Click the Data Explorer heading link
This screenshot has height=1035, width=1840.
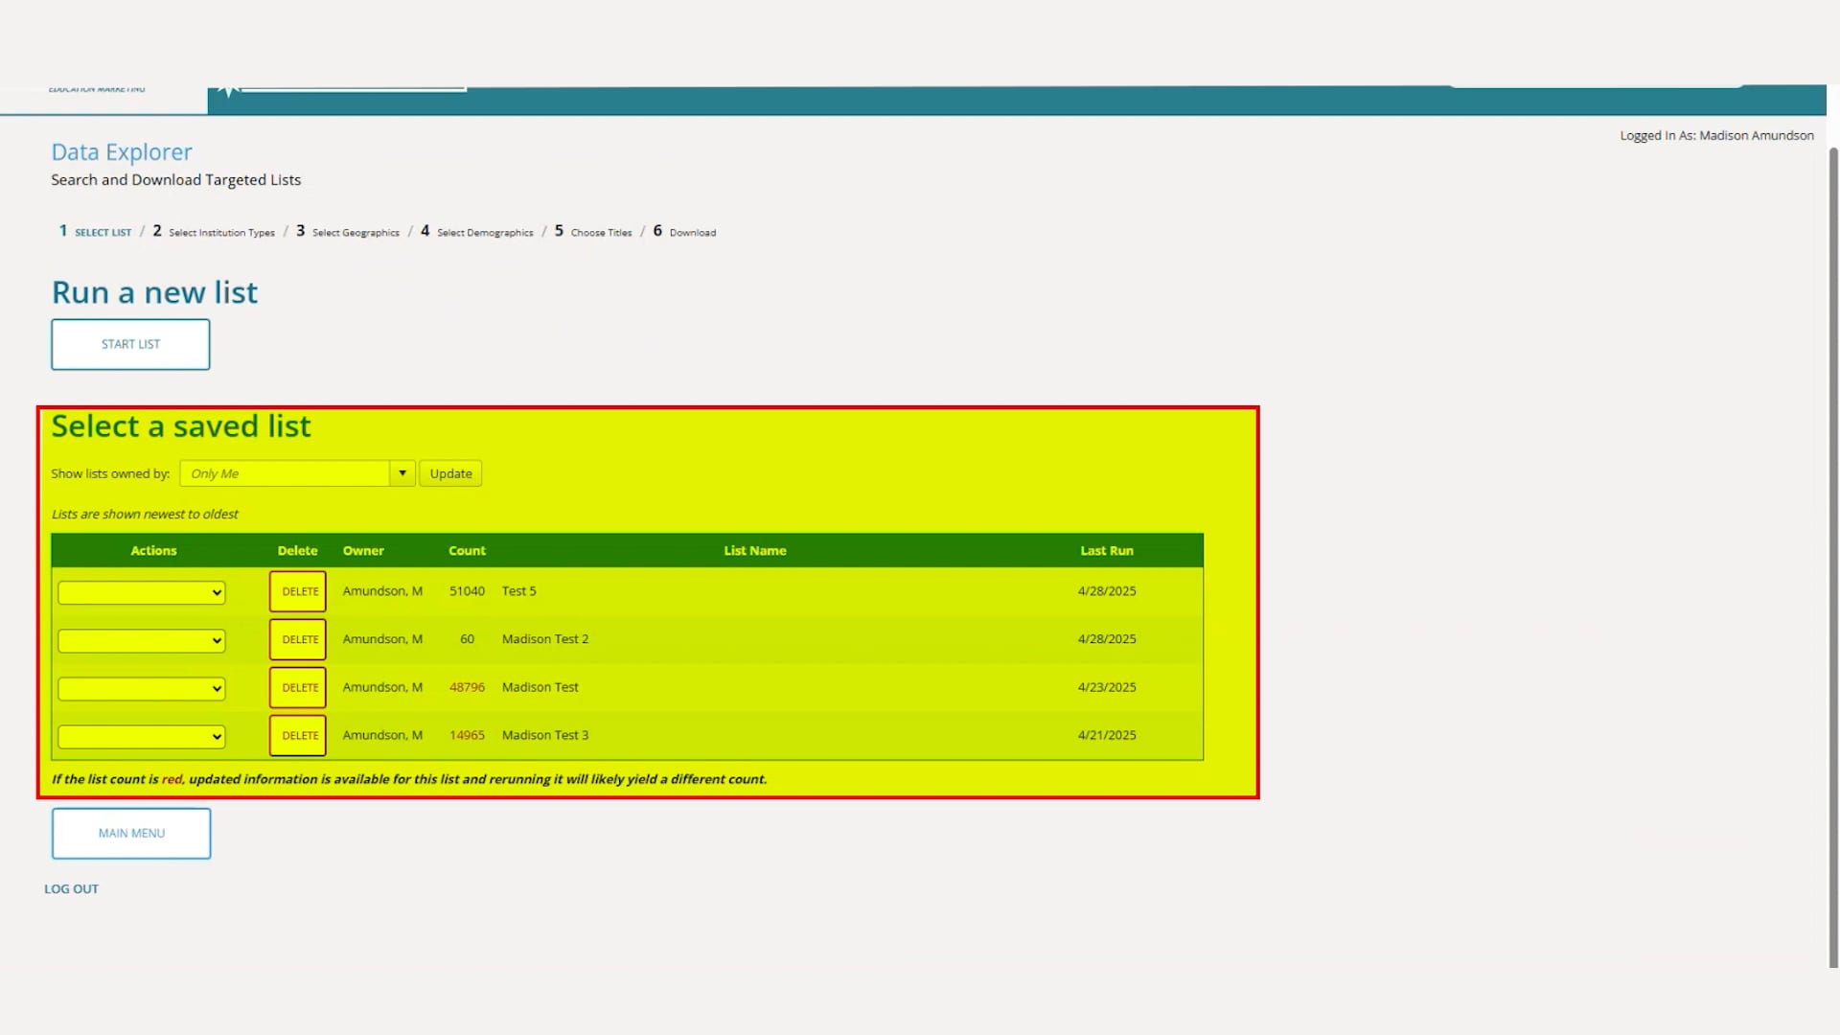coord(122,152)
